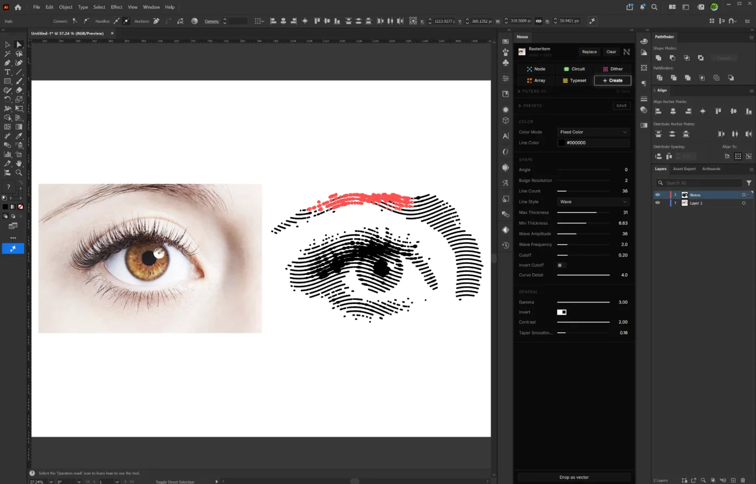Open the Column Graph tool
This screenshot has height=484, width=756.
[x=8, y=154]
